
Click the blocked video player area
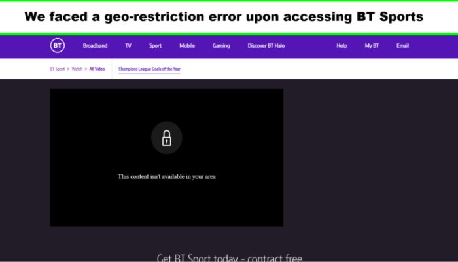[166, 157]
